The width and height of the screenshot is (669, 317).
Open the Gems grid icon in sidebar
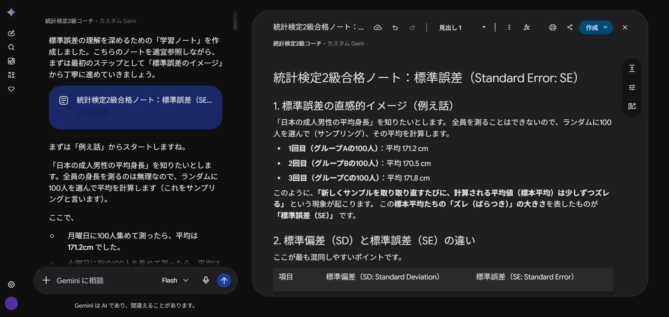click(11, 75)
